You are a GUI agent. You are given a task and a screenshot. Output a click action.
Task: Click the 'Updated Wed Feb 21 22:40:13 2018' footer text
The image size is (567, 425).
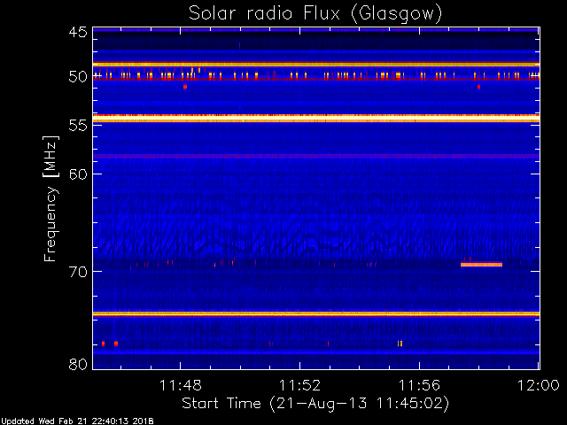click(x=77, y=421)
